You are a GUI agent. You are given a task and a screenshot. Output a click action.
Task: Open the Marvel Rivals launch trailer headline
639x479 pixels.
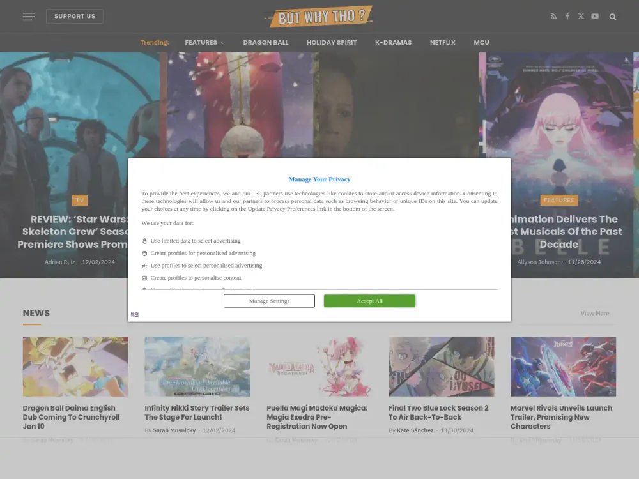pos(561,417)
